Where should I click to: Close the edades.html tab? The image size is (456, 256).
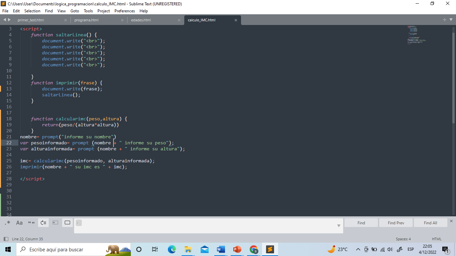coord(179,20)
